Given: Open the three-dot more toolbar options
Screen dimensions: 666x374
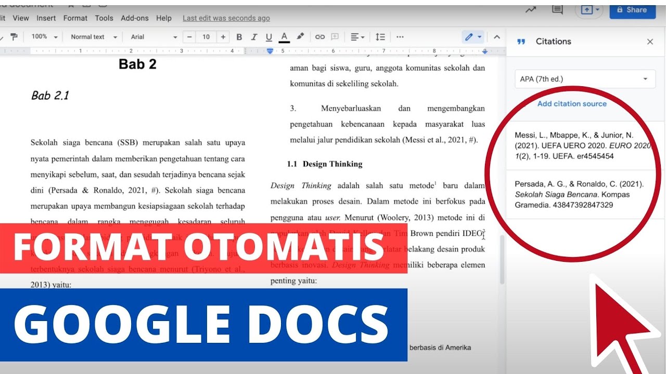Looking at the screenshot, I should [x=400, y=37].
